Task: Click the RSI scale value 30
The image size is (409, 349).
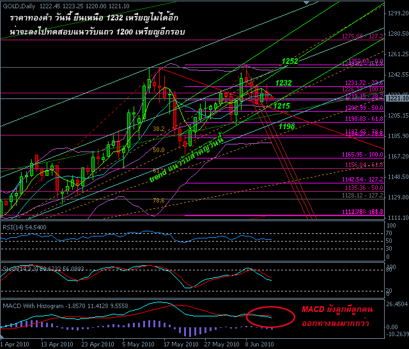Action: (x=389, y=249)
